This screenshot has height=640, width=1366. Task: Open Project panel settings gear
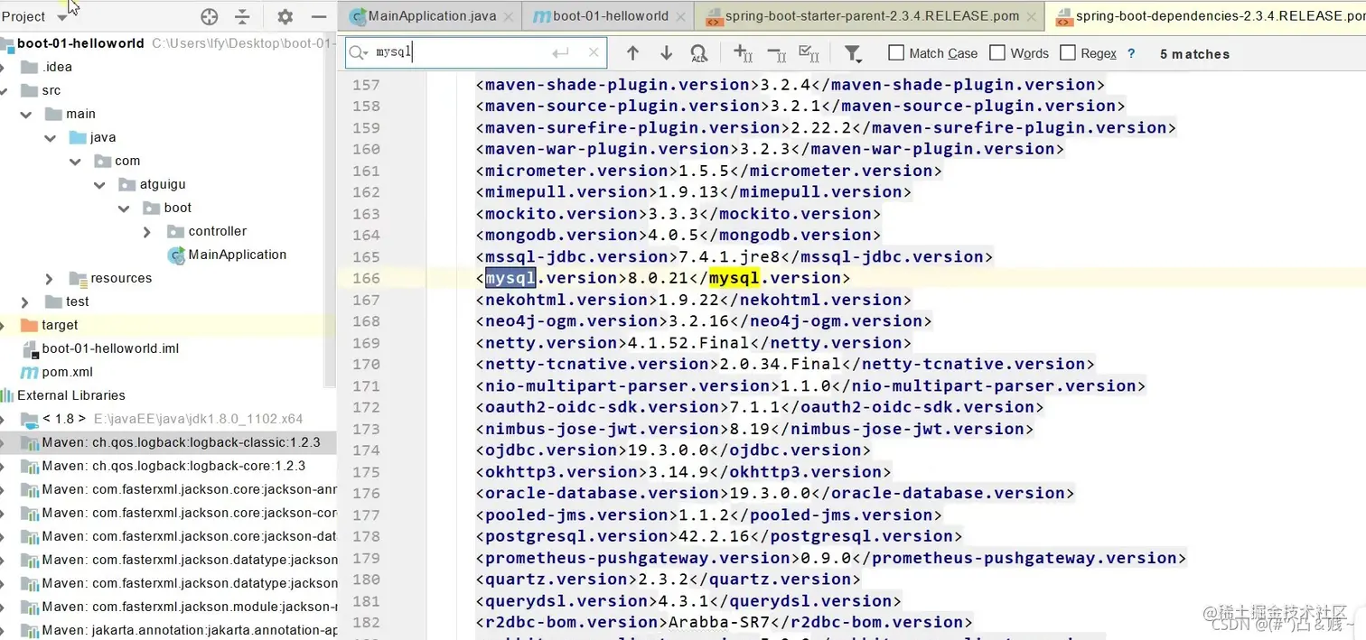pyautogui.click(x=285, y=16)
